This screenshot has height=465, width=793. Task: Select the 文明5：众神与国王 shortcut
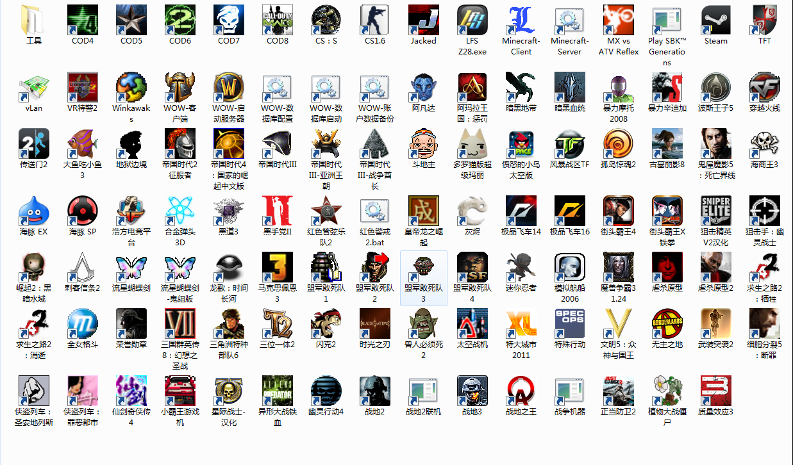(618, 324)
